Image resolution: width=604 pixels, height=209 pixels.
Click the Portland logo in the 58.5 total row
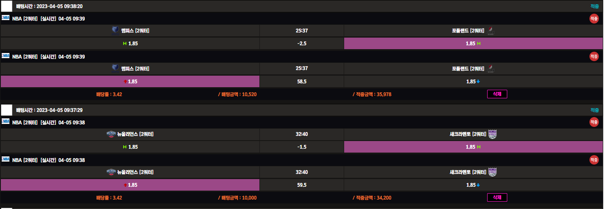click(492, 68)
